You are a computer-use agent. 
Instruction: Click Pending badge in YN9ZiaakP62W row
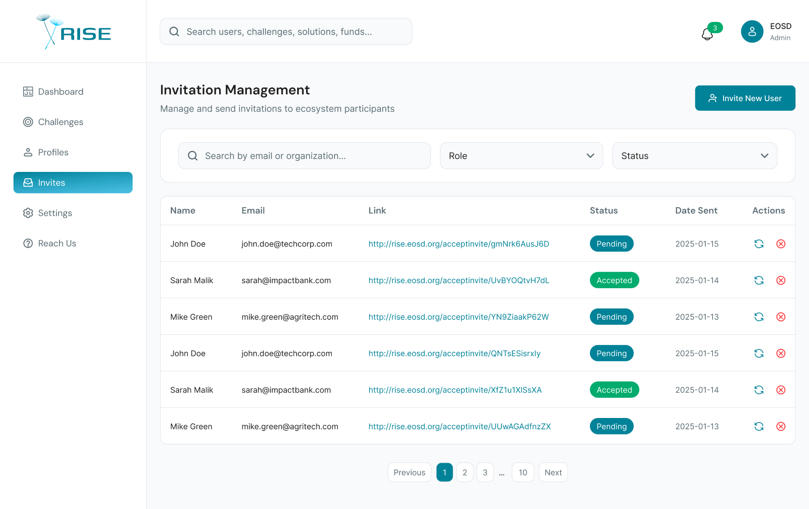(x=611, y=317)
